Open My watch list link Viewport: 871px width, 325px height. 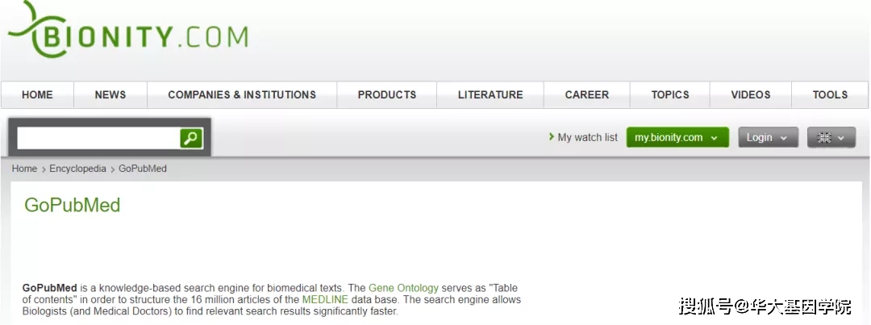(x=583, y=137)
